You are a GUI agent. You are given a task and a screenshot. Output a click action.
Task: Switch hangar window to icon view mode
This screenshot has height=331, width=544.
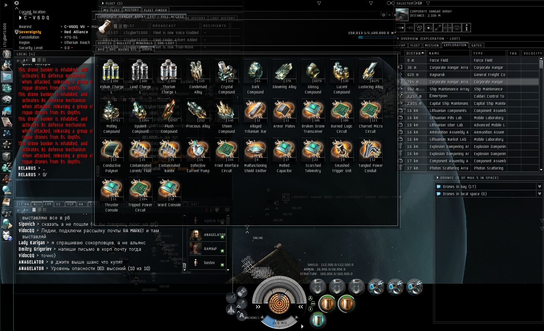115,26
